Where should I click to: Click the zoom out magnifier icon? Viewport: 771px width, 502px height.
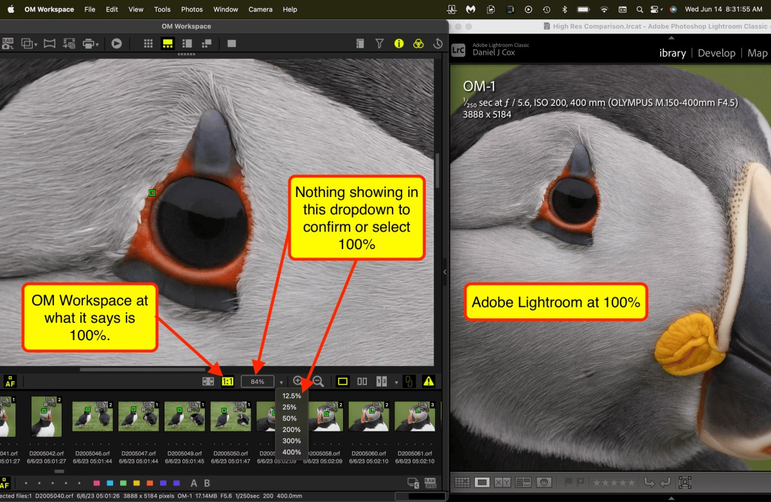tap(318, 381)
